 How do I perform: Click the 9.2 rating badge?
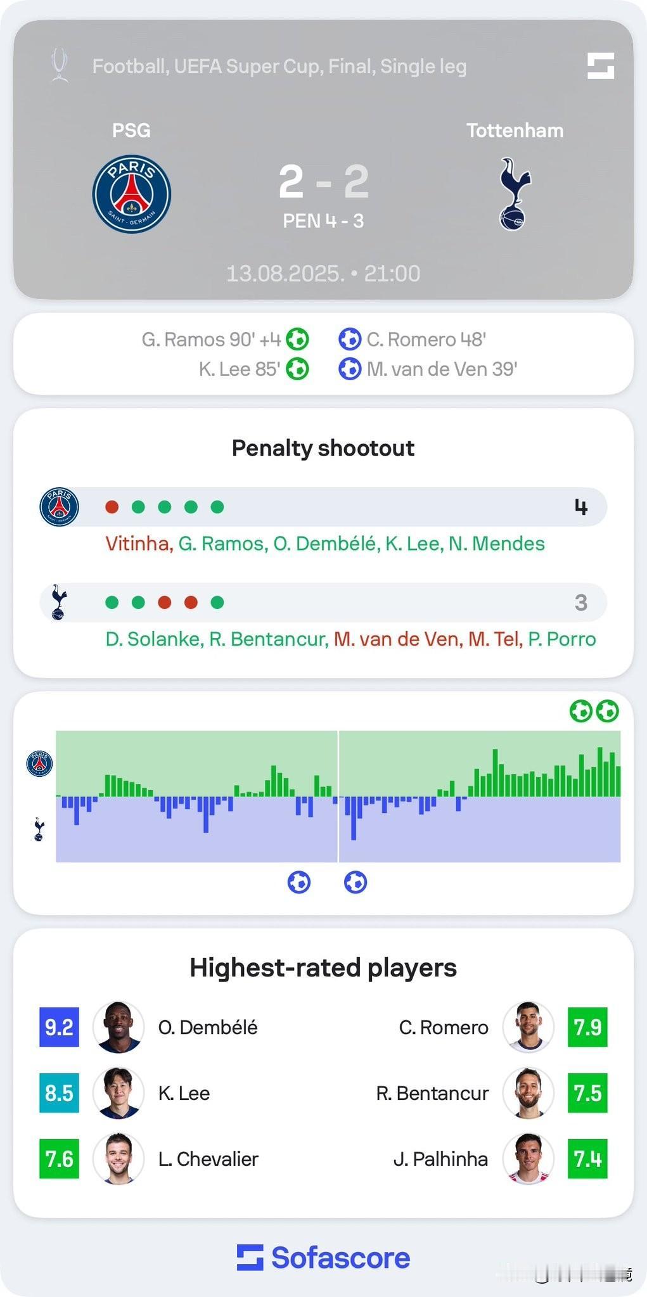[59, 1027]
